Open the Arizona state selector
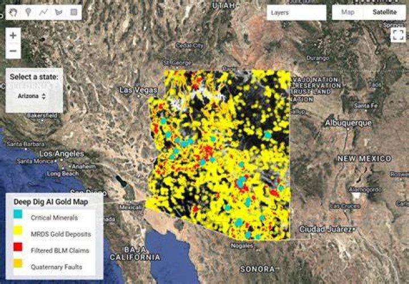This screenshot has width=409, height=284. pos(32,96)
